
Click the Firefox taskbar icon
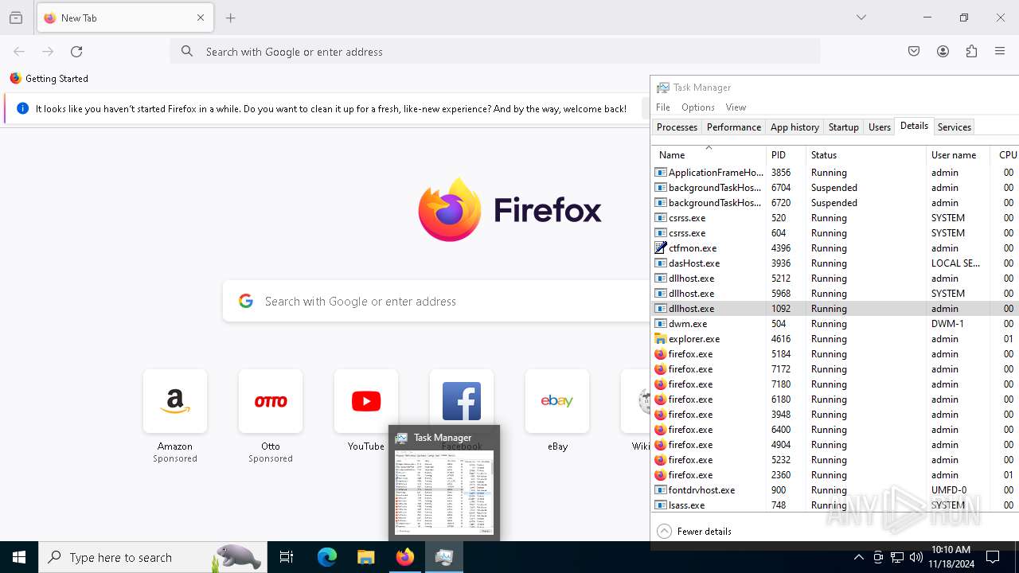point(405,557)
